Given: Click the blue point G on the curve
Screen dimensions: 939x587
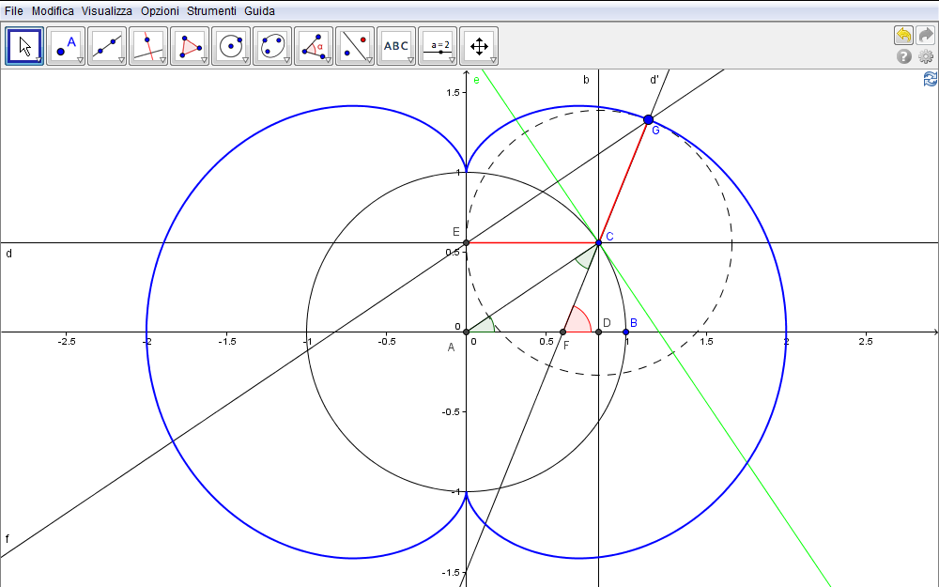Looking at the screenshot, I should tap(648, 119).
